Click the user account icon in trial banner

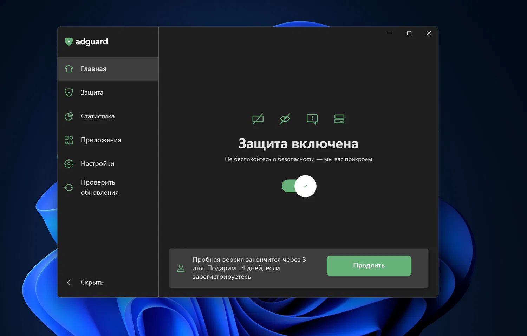[181, 268]
